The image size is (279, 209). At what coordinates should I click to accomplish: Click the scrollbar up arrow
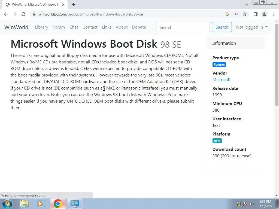(277, 21)
